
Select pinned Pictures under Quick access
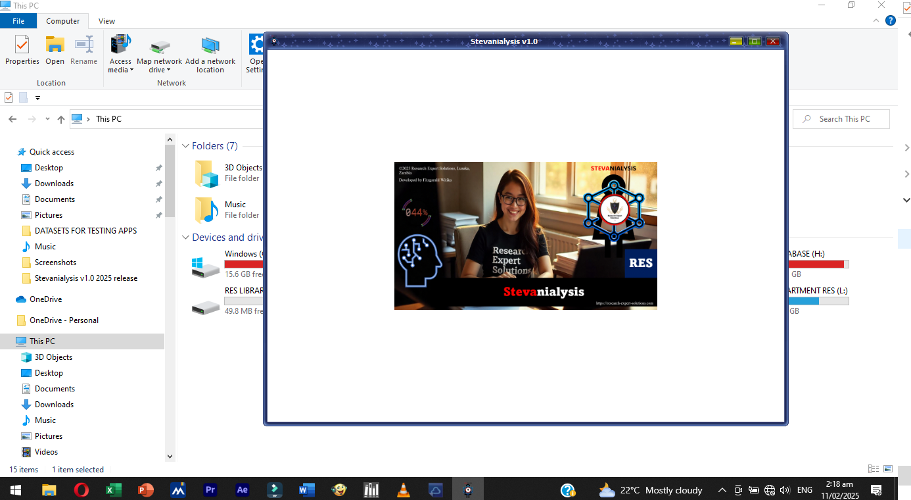[x=49, y=215]
